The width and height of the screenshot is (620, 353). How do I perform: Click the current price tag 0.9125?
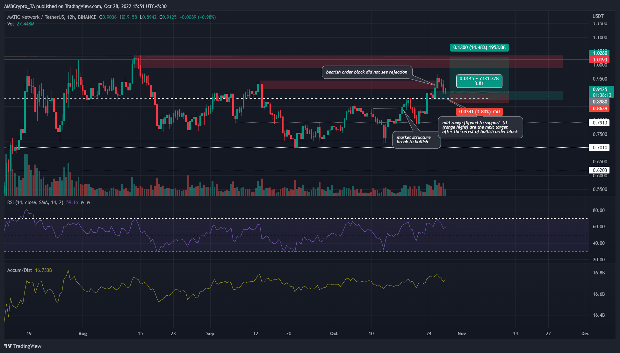(x=600, y=89)
